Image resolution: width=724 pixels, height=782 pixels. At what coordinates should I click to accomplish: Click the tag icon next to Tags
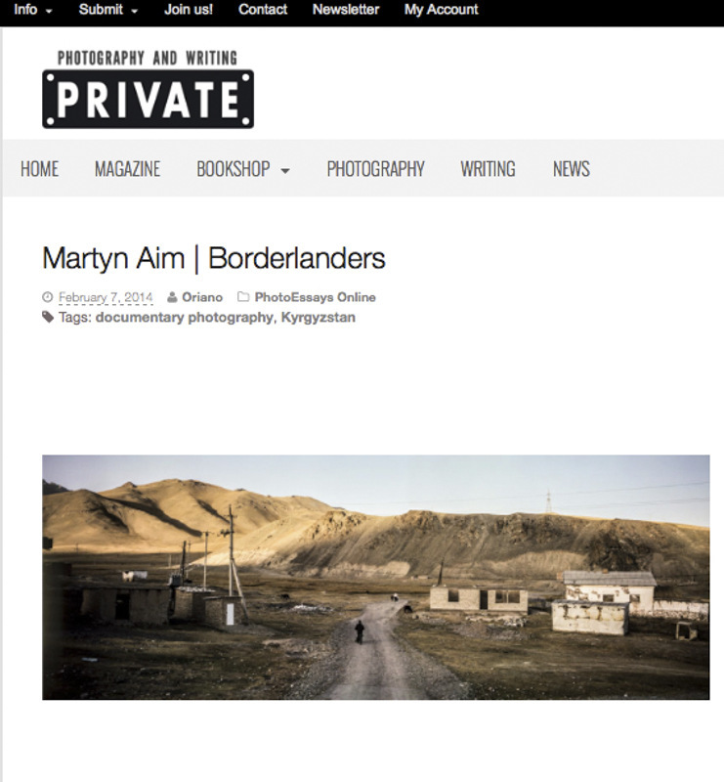pos(48,317)
